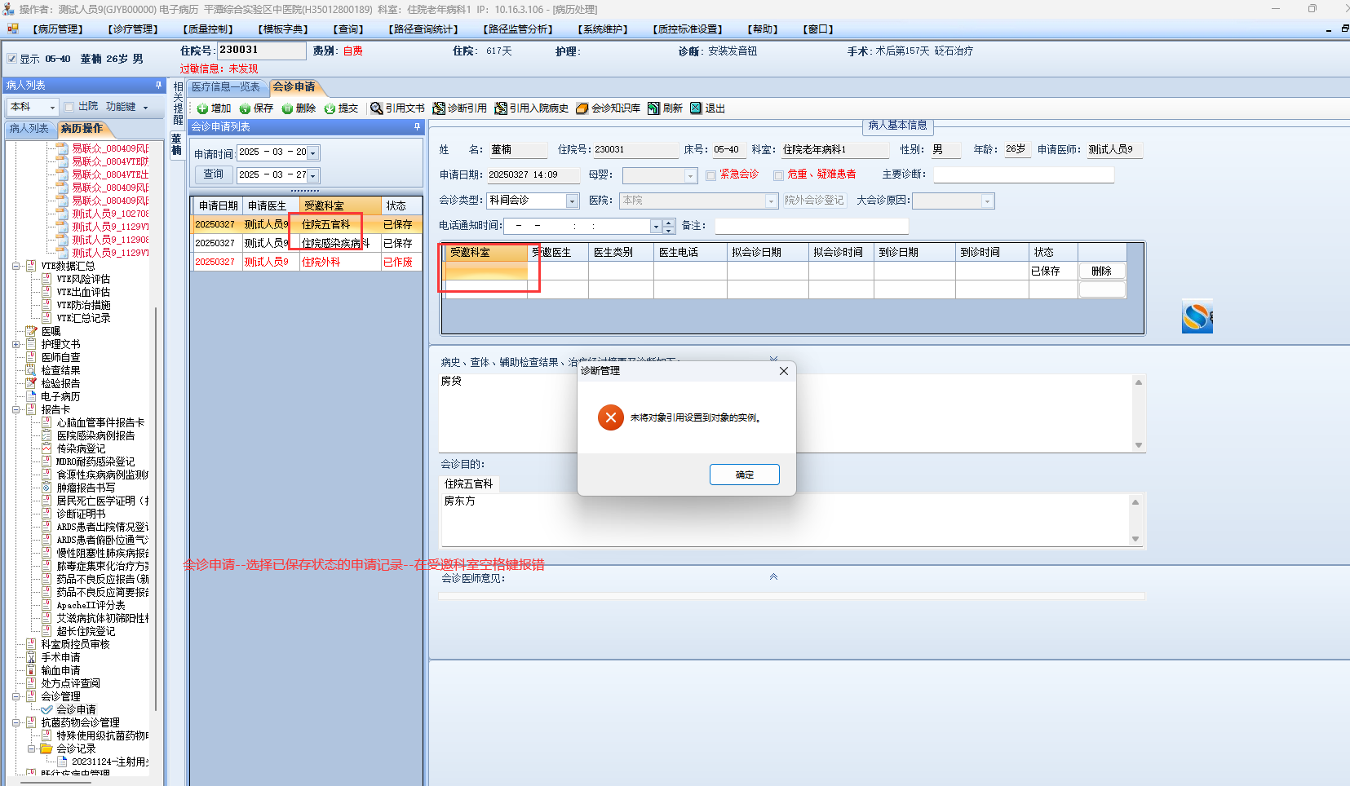
Task: Close the 诊断管理 error dialog
Action: [784, 371]
